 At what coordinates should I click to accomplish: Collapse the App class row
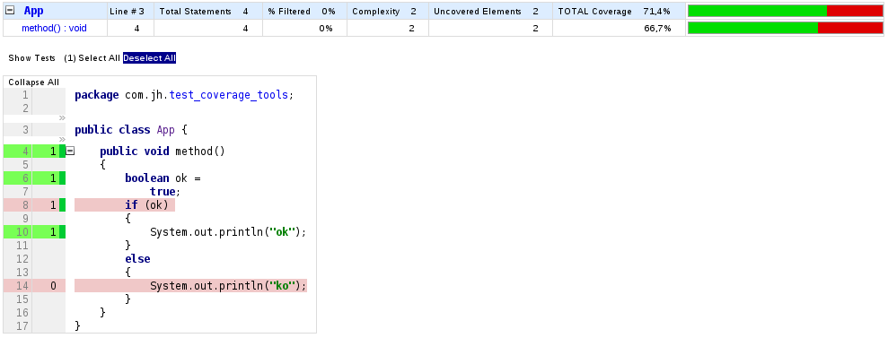pos(10,11)
